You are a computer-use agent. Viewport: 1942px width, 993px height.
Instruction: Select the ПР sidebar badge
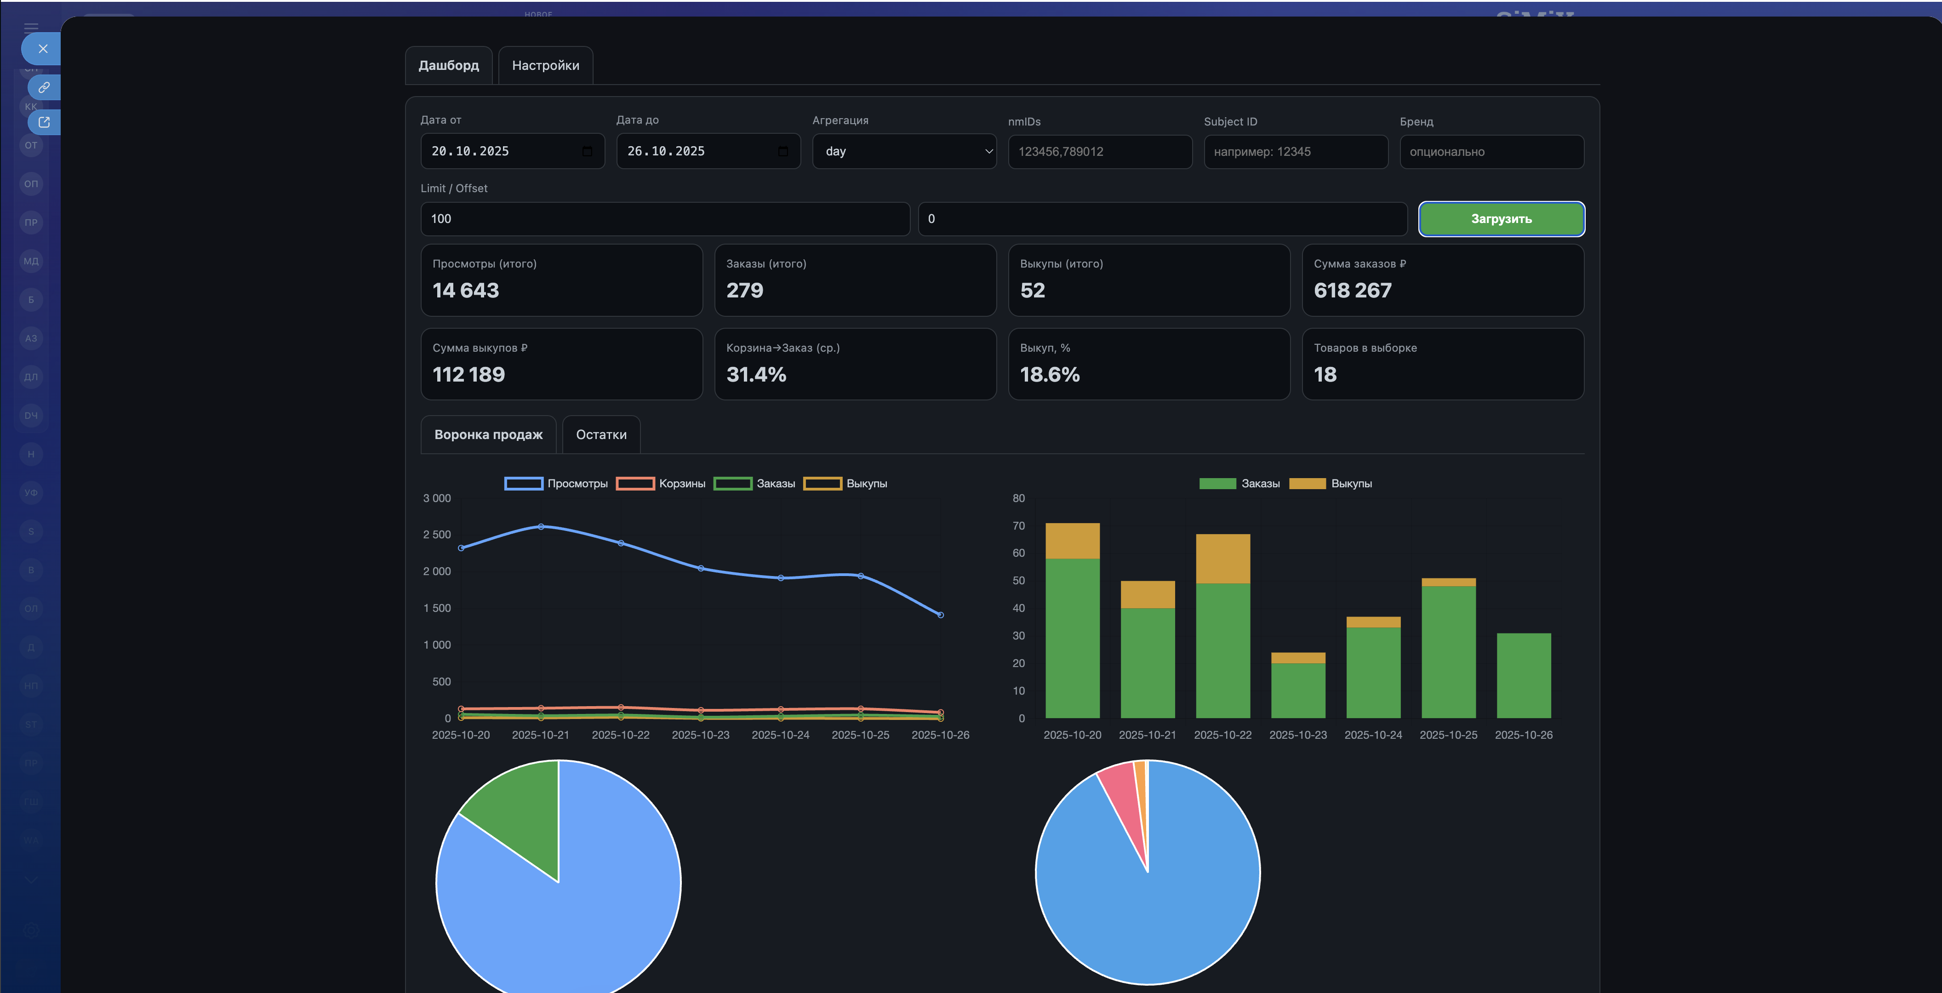(x=31, y=223)
